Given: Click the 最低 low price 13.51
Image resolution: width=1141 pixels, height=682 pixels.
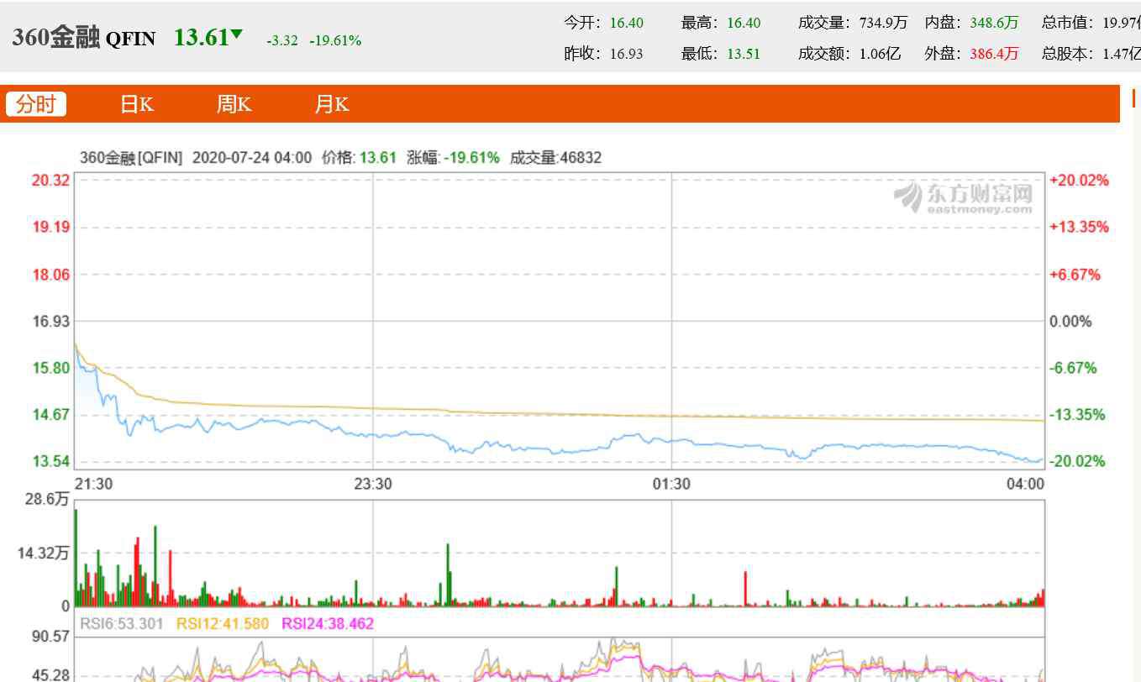Looking at the screenshot, I should click(744, 54).
